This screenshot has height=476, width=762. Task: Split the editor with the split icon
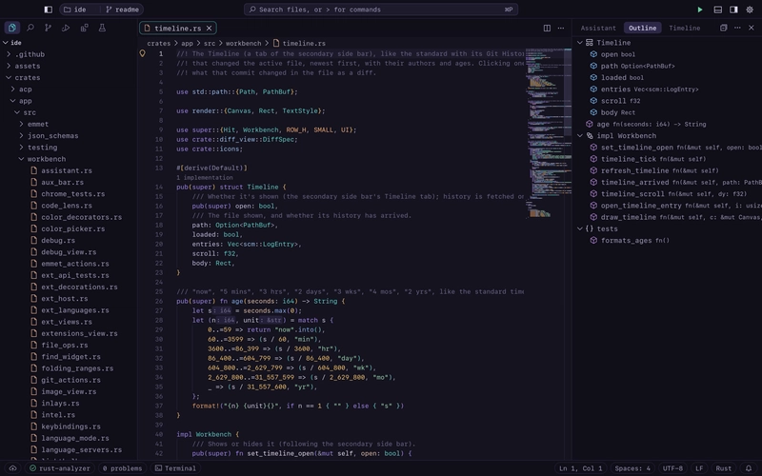pos(547,28)
